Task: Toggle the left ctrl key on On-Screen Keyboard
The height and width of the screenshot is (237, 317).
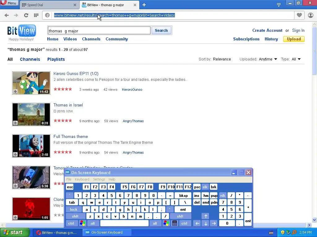Action: 71,223
